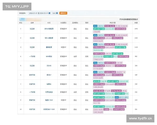The width and height of the screenshot is (157, 125).
Task: Click 车机互联故障 tag in 哈弗H6 row
Action: [x=98, y=87]
